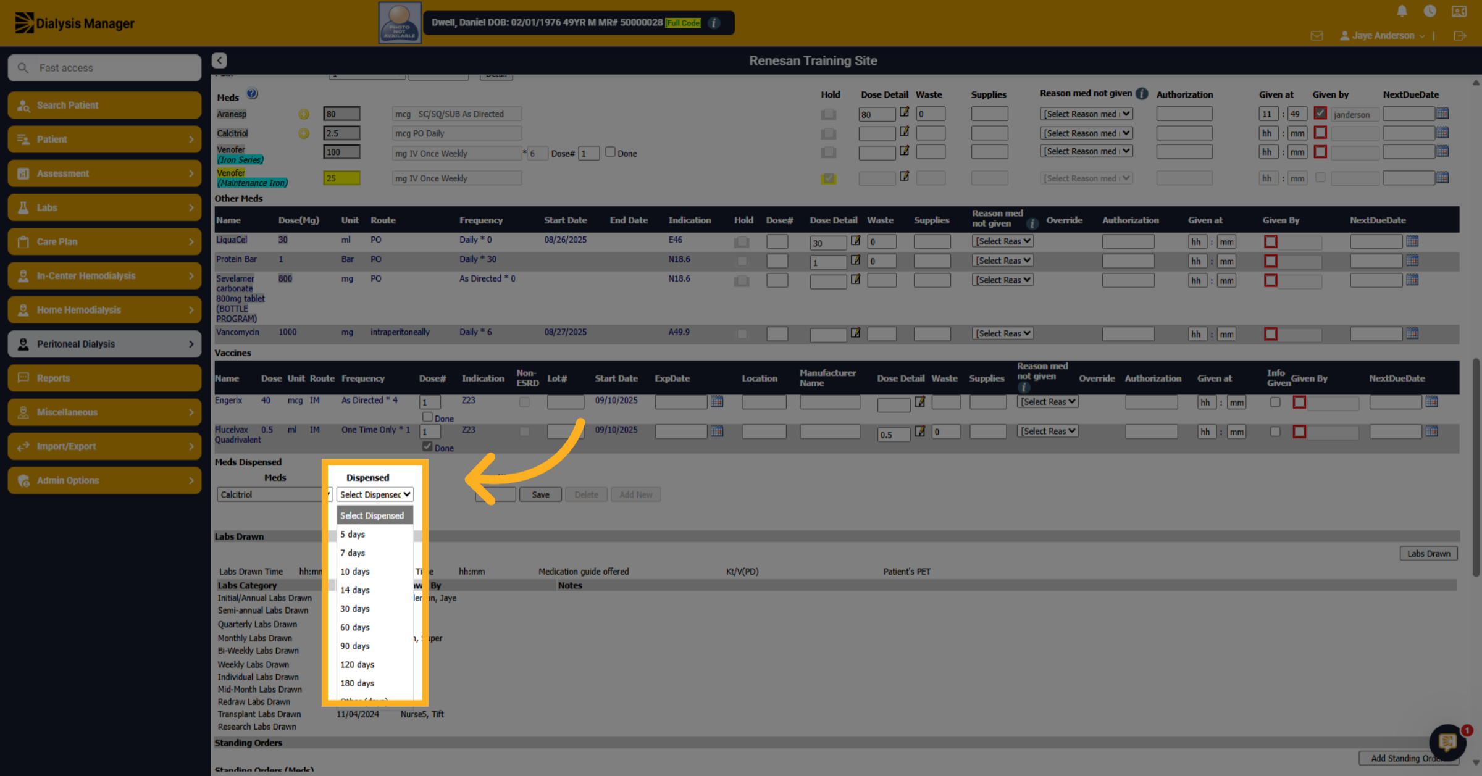
Task: Toggle the Aranesp Given by checkbox
Action: pos(1320,114)
